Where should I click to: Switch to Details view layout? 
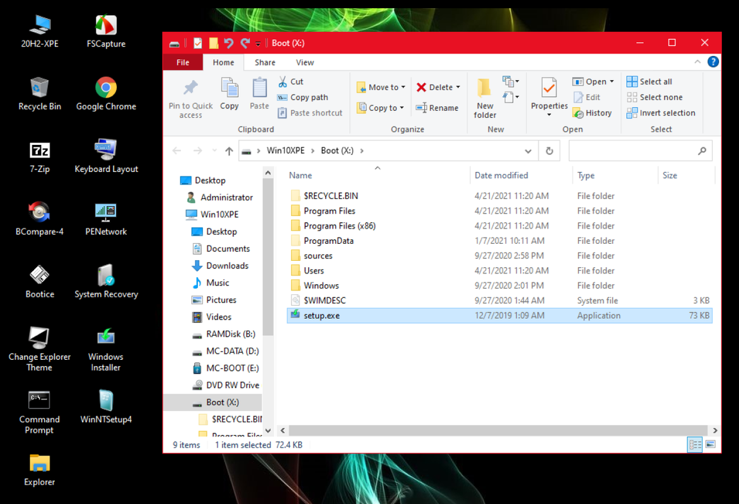pyautogui.click(x=695, y=444)
